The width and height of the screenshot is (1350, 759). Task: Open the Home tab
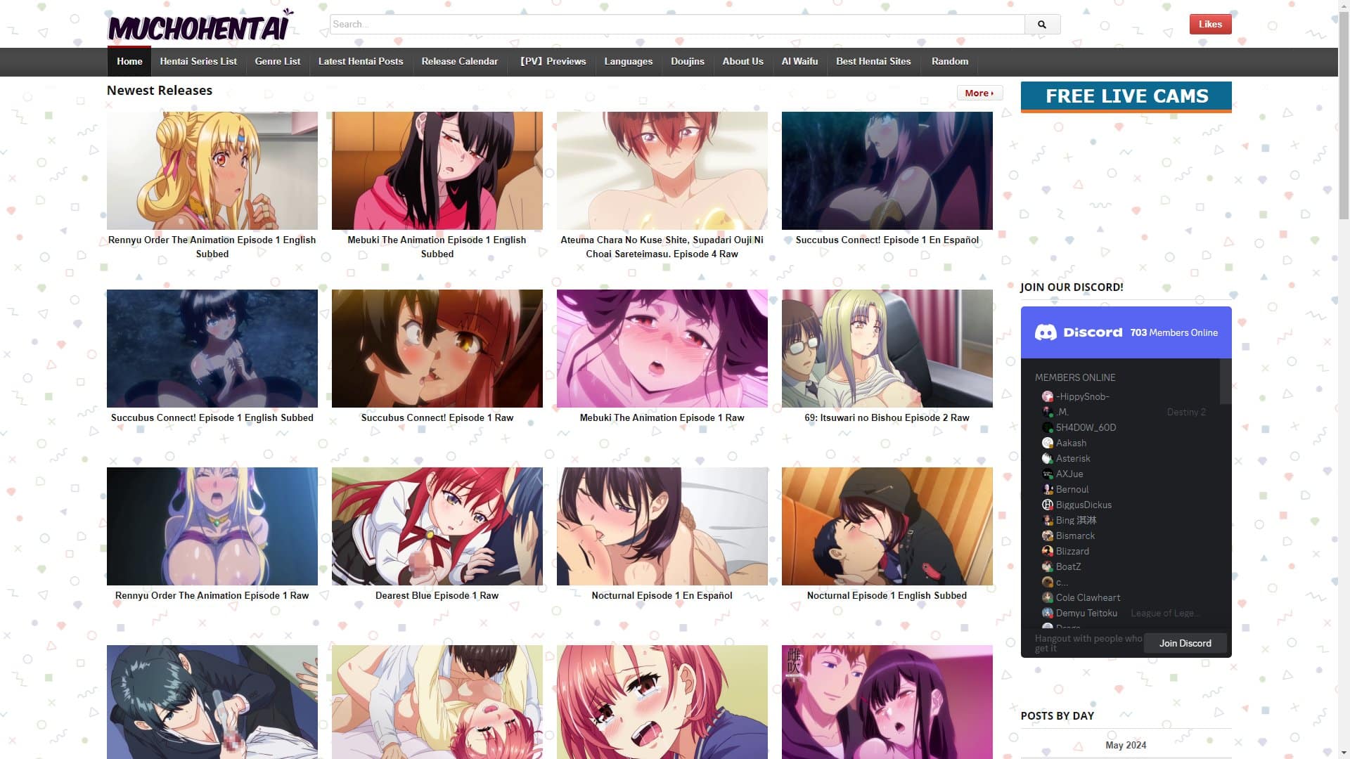pyautogui.click(x=129, y=62)
